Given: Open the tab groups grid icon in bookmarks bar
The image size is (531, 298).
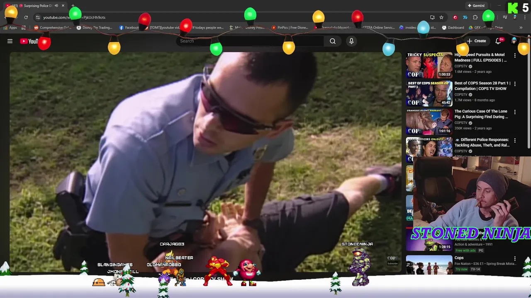Looking at the screenshot, I should 24,28.
